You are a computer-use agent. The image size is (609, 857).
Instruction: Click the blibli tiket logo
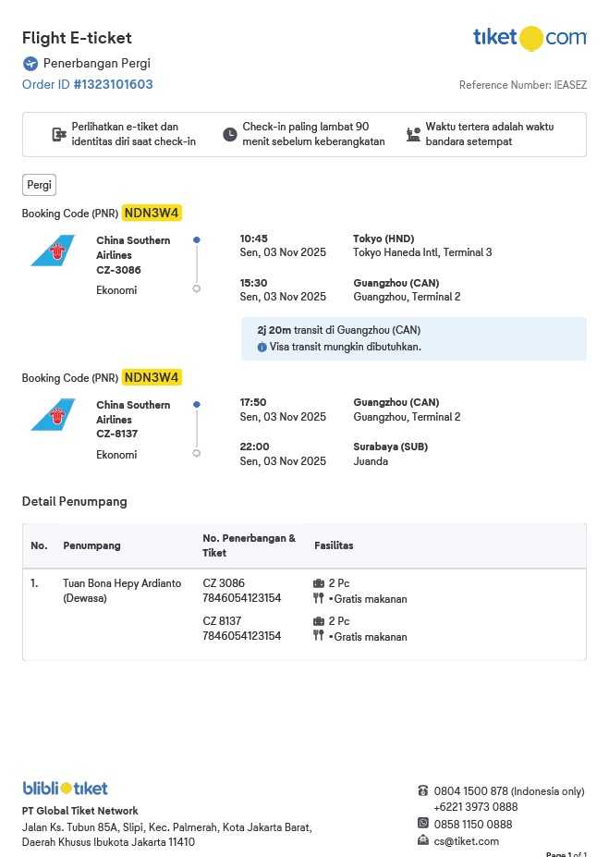[x=65, y=789]
